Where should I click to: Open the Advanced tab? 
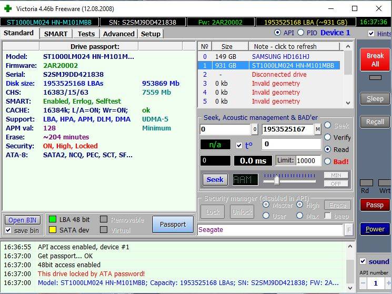pos(119,34)
